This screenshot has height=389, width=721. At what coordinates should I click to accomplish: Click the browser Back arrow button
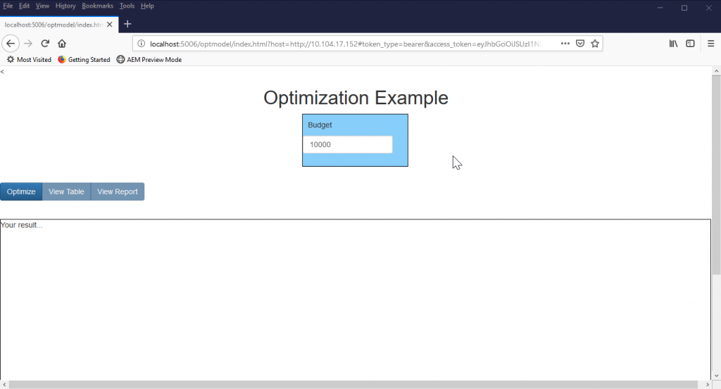[x=11, y=44]
